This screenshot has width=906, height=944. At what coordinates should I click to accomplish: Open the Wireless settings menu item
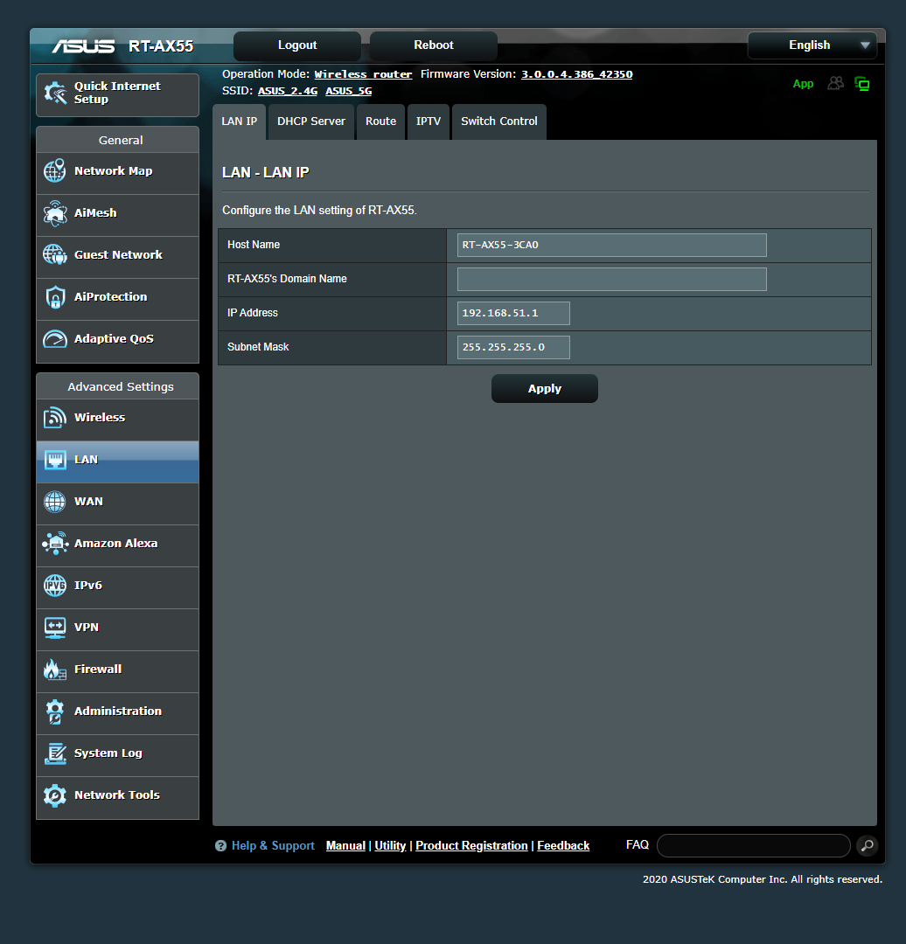point(117,418)
